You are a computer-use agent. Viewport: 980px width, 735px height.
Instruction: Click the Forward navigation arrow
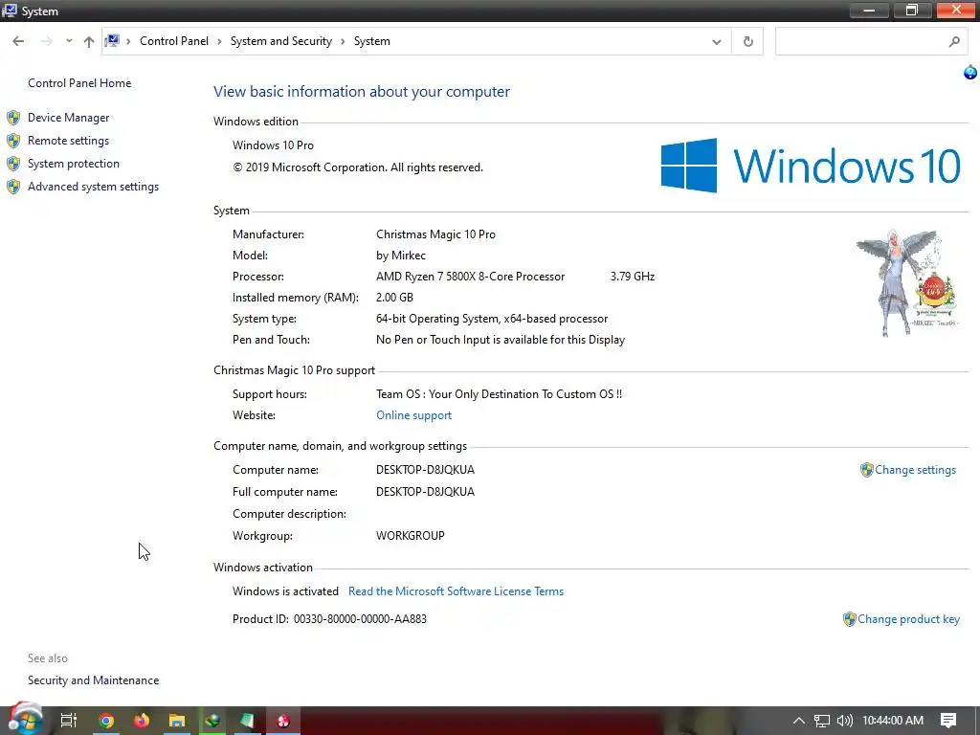(46, 41)
